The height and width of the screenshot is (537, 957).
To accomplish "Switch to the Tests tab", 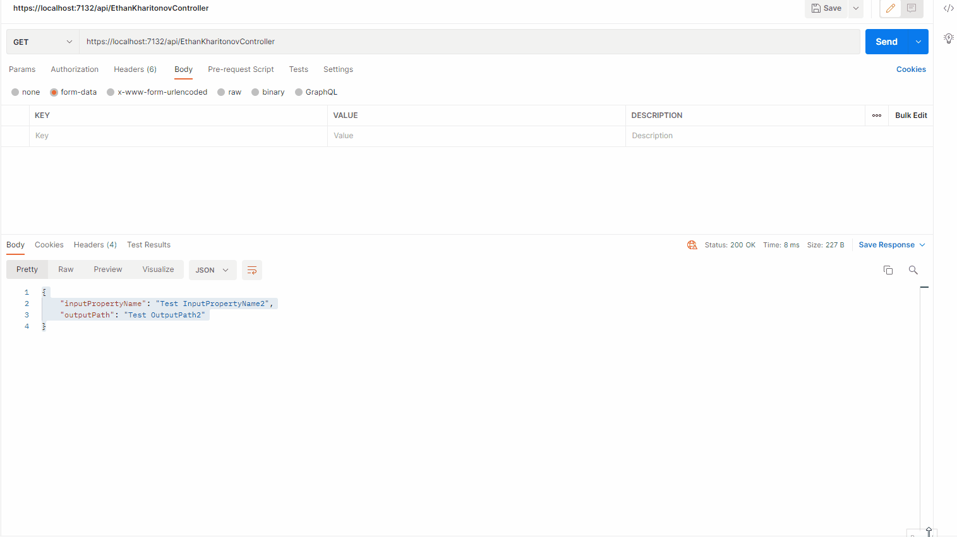I will (299, 69).
